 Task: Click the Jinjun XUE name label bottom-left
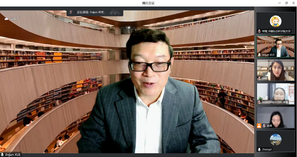click(13, 155)
